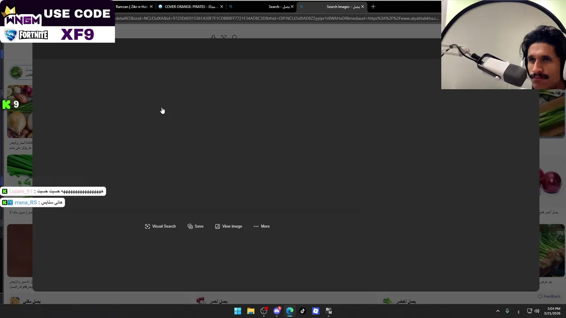Open Discord from the taskbar

(x=277, y=311)
